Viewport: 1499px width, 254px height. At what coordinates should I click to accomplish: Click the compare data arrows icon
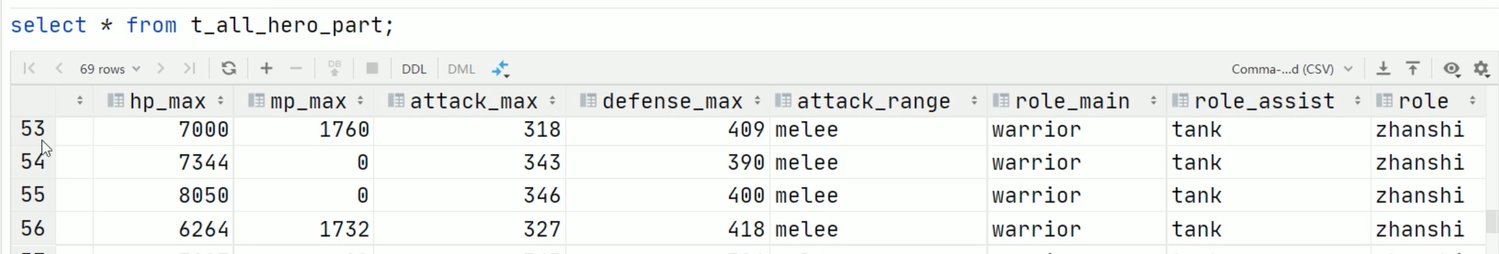[x=501, y=68]
